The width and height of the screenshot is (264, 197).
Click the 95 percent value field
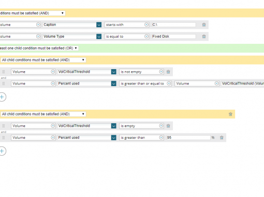[188, 138]
